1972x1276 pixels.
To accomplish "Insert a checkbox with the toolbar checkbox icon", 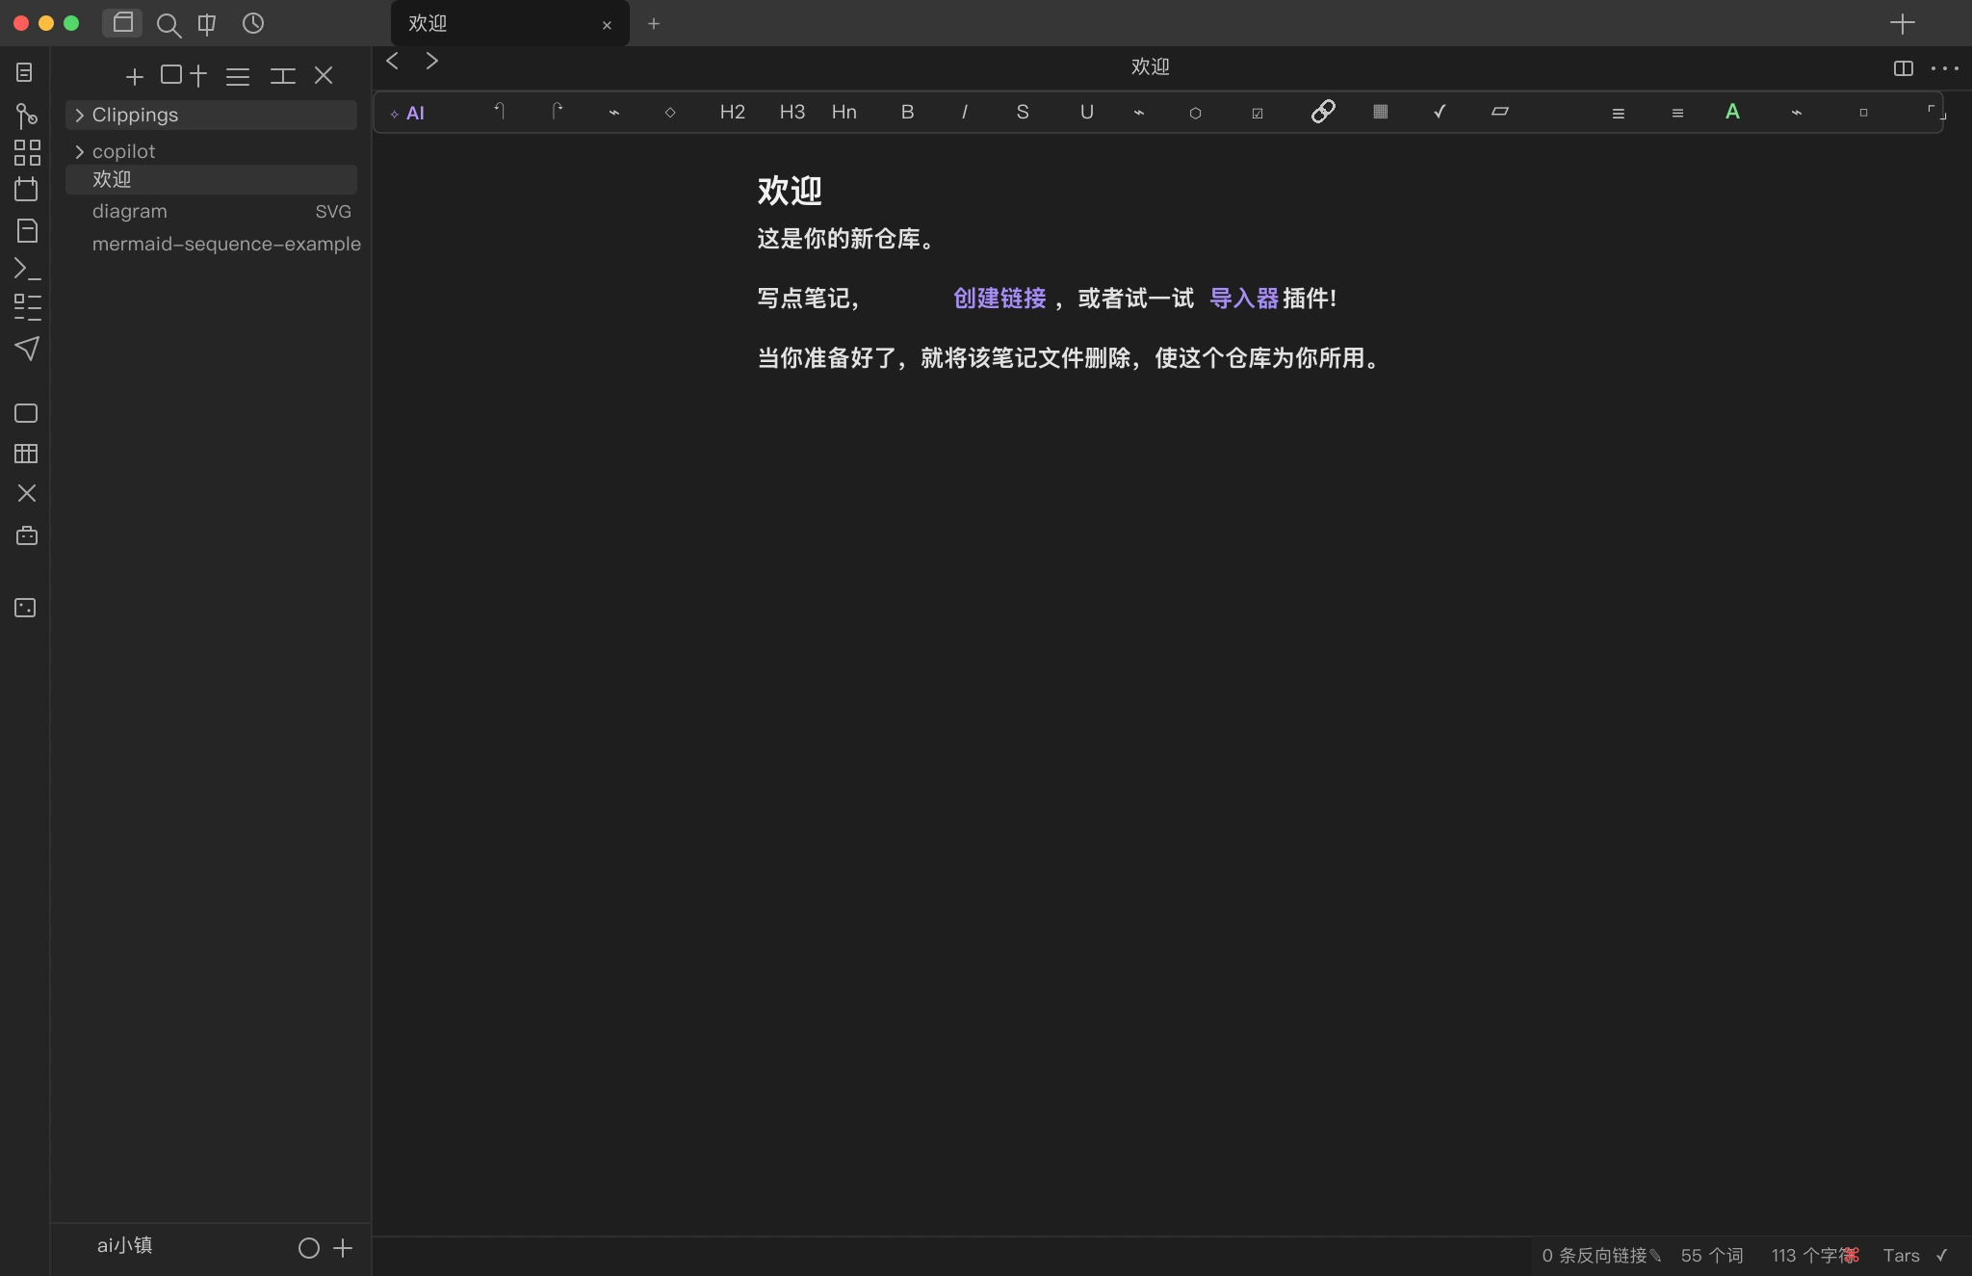I will [x=1257, y=113].
